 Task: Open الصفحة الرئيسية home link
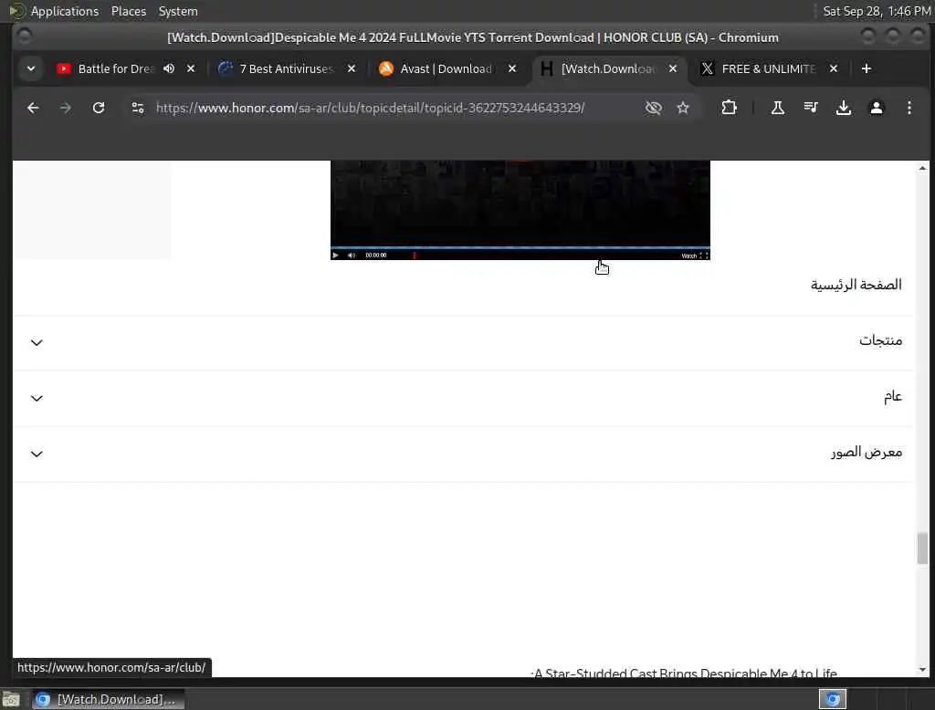point(856,285)
